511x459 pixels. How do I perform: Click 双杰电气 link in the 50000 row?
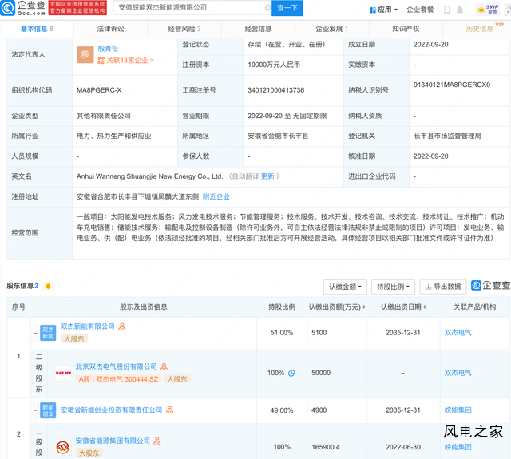pyautogui.click(x=458, y=373)
